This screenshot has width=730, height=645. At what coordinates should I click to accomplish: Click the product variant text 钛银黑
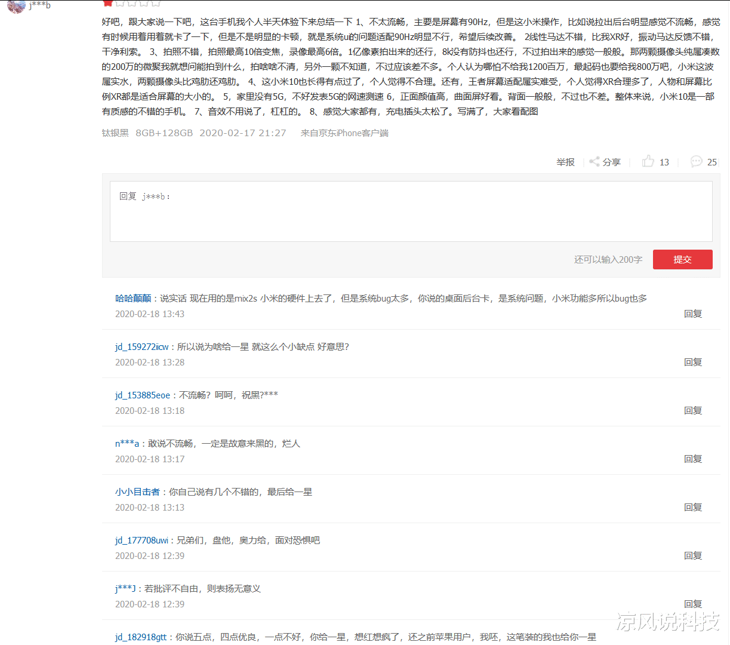coord(115,133)
